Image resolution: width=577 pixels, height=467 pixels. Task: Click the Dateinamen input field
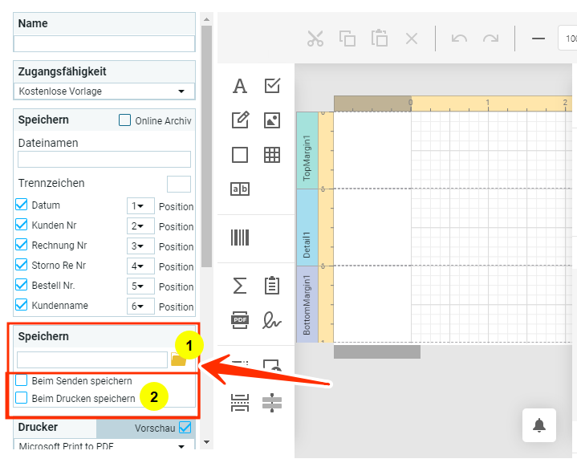tap(104, 160)
